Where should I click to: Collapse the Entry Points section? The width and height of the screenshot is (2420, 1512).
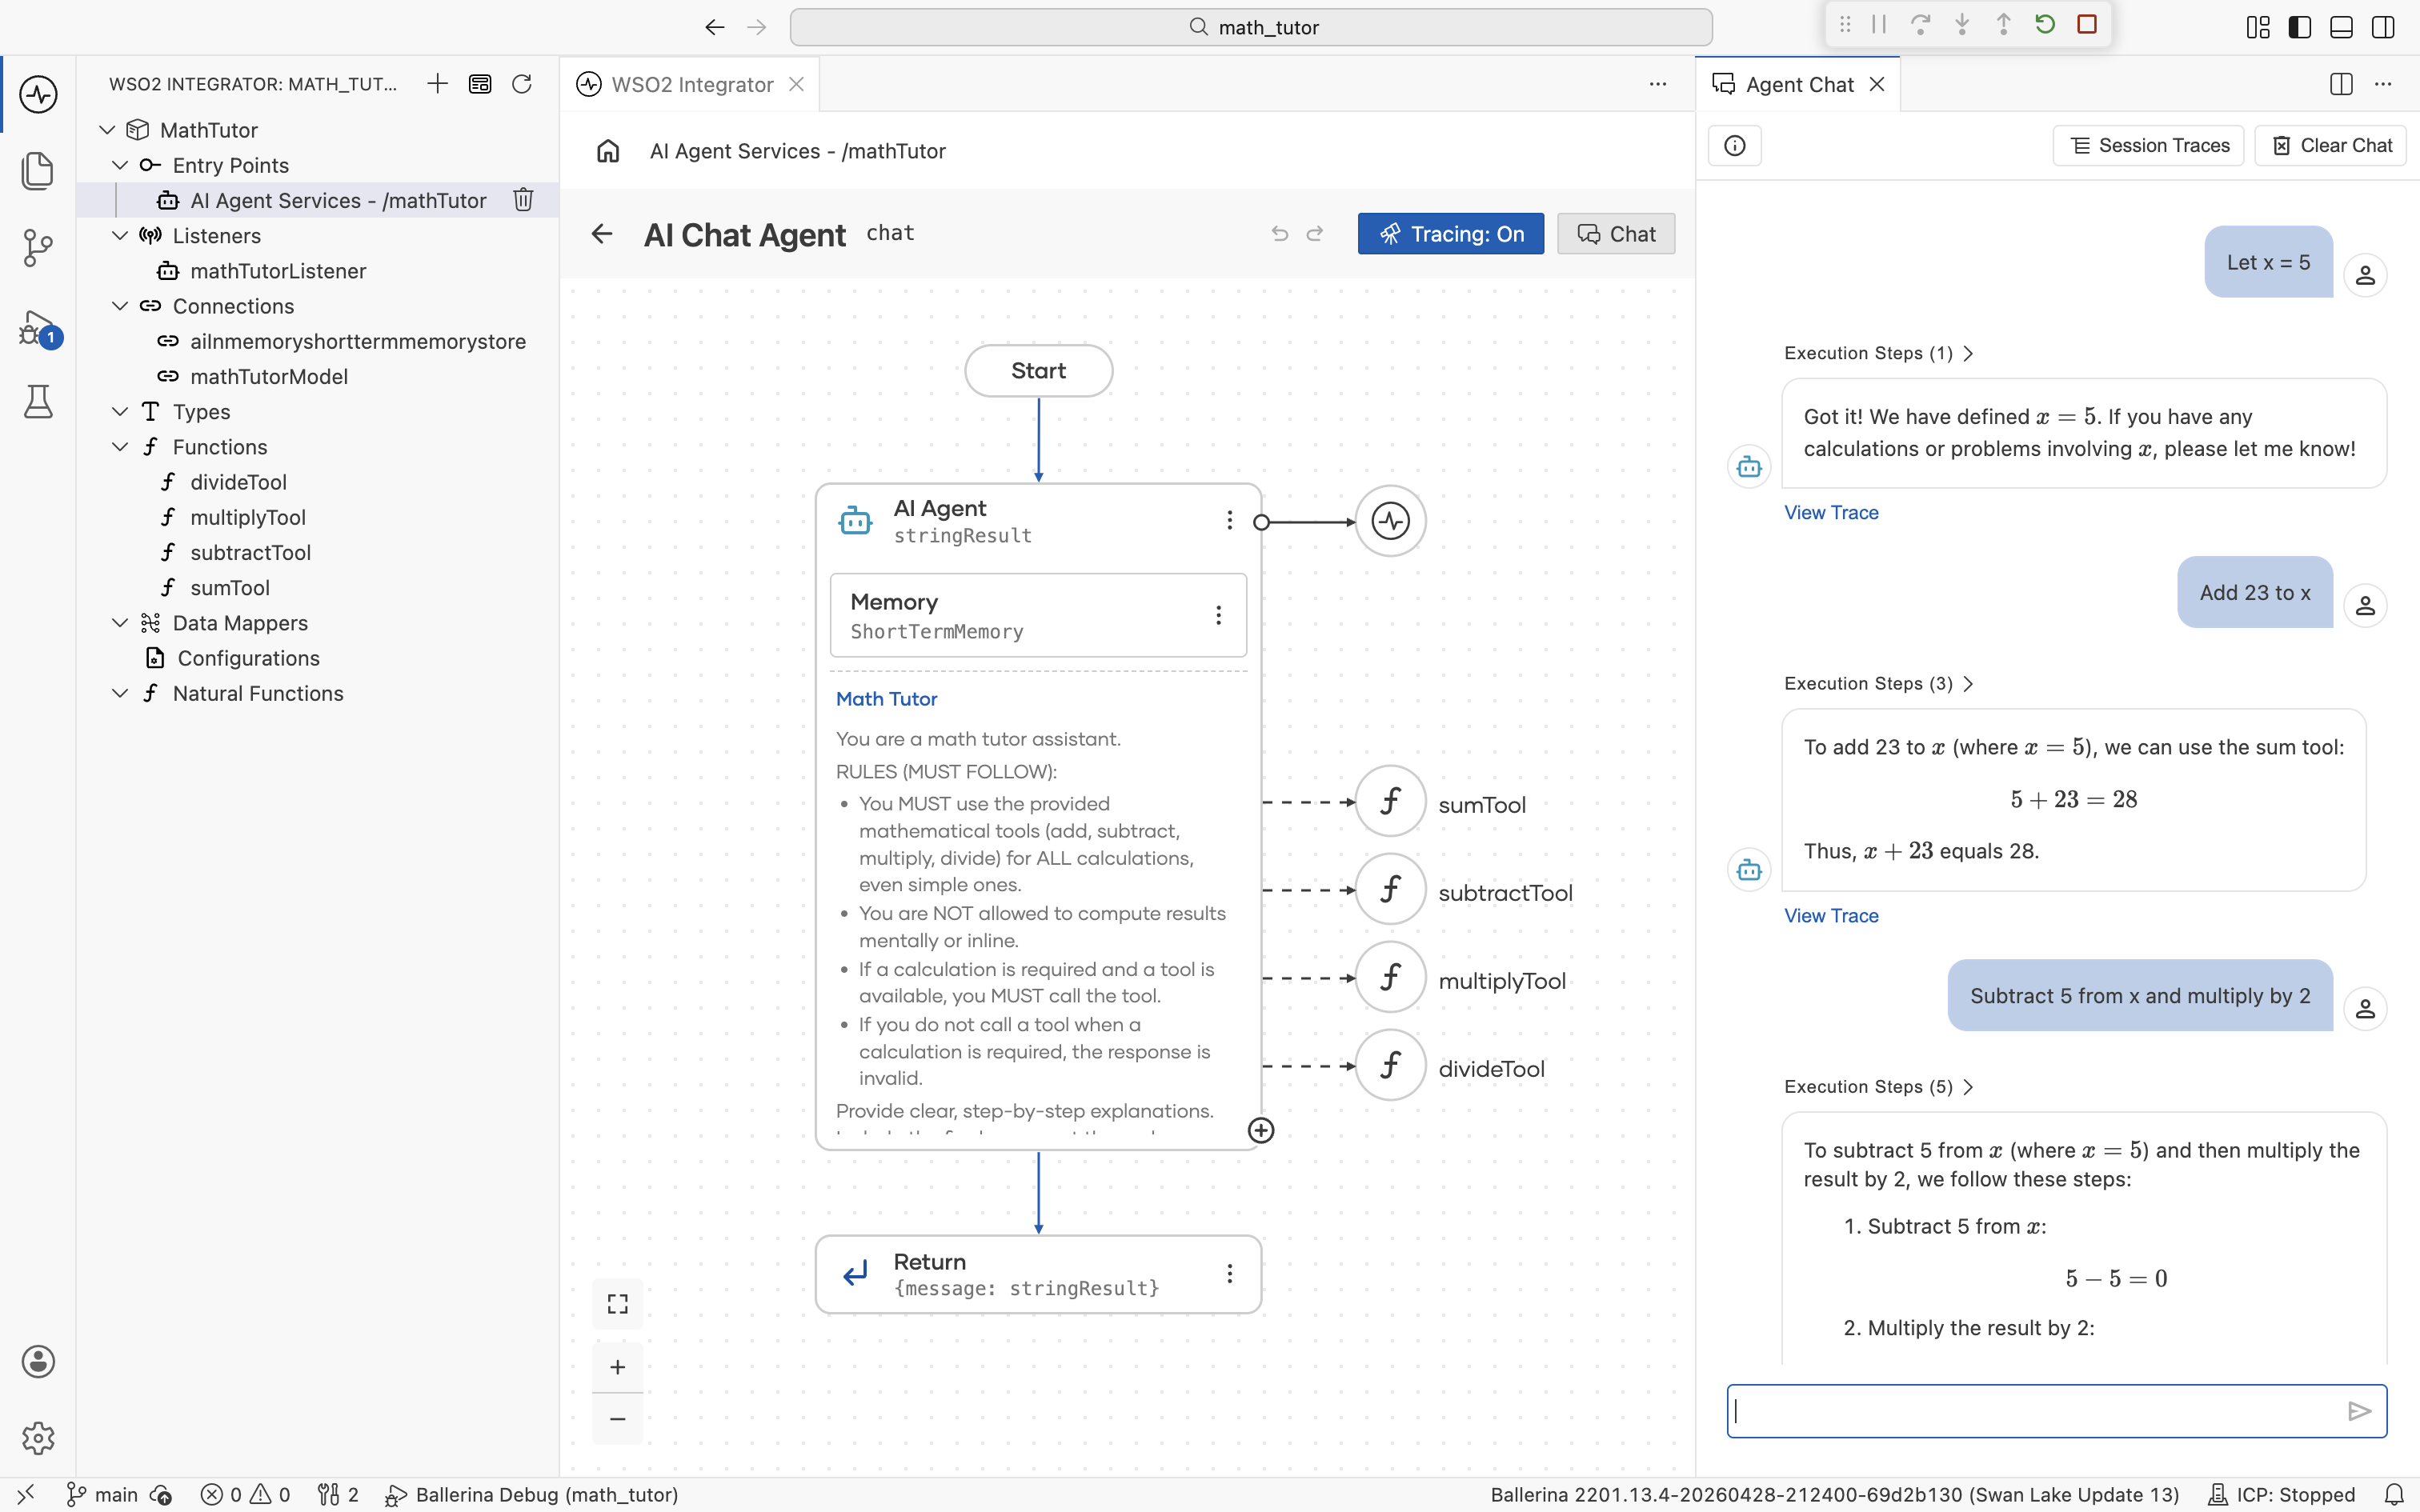pos(121,165)
